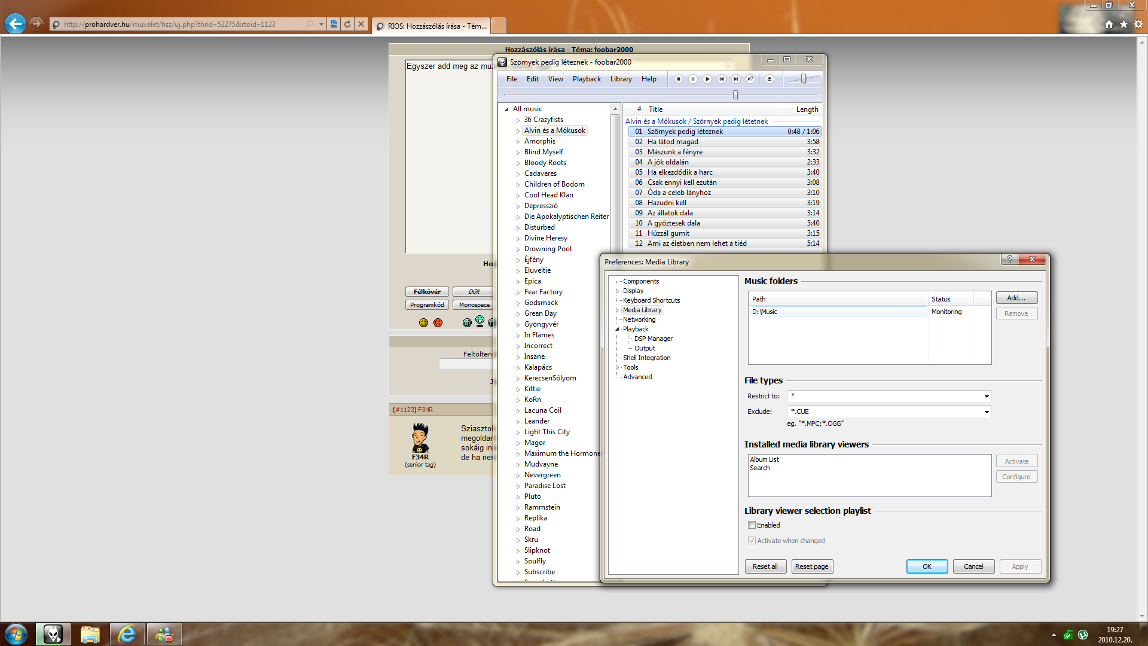Stop page loading with X icon

click(361, 25)
